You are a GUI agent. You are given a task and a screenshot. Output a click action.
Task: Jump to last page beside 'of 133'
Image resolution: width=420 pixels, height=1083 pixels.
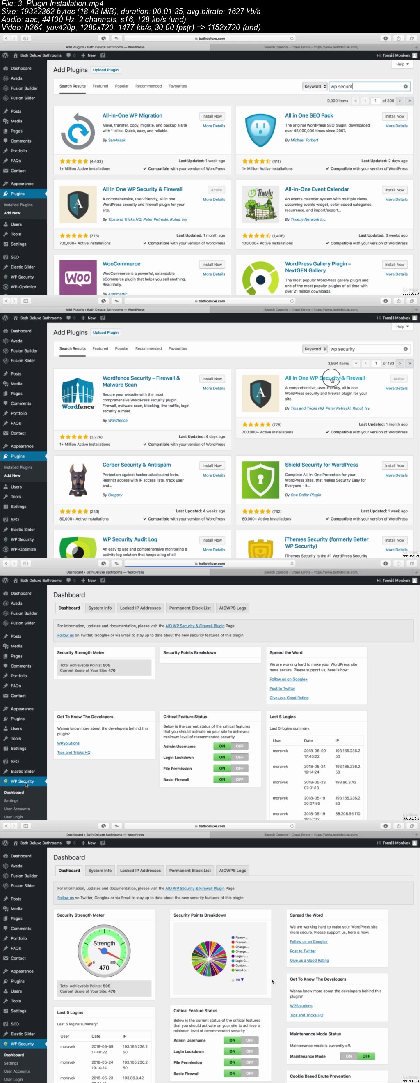coord(409,363)
